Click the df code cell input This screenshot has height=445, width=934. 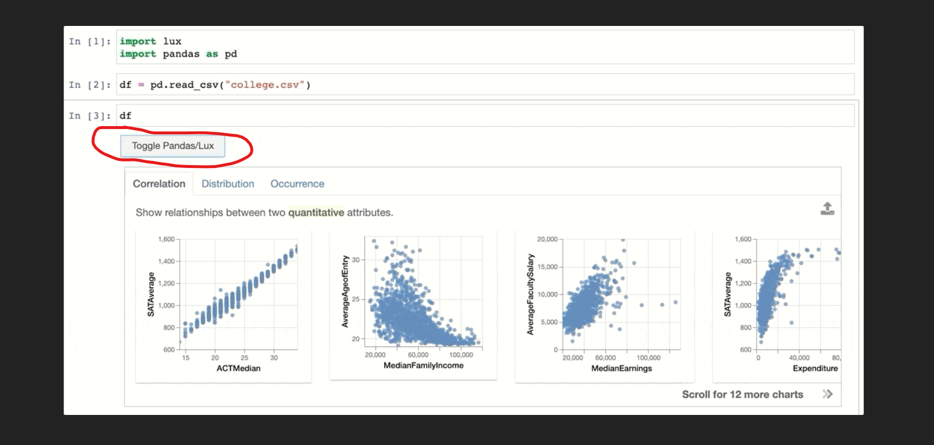coord(486,116)
